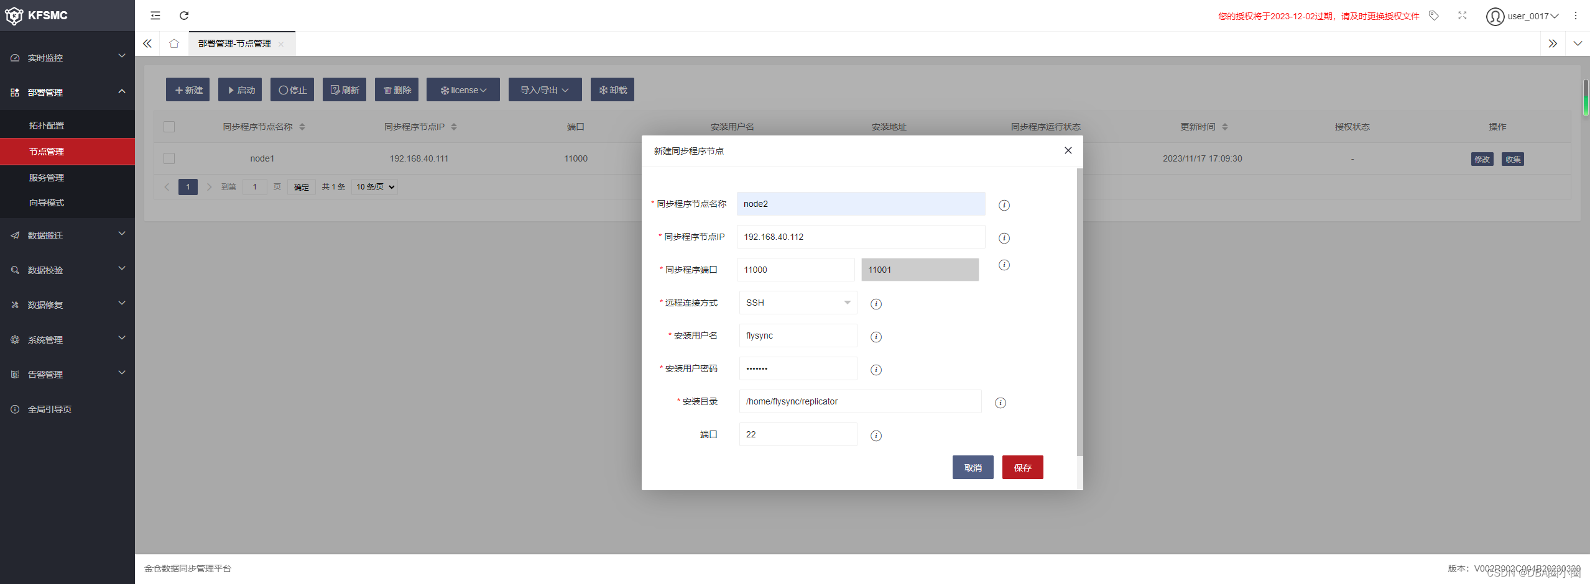The height and width of the screenshot is (584, 1590).
Task: Open user_0017 account dropdown
Action: [x=1533, y=16]
